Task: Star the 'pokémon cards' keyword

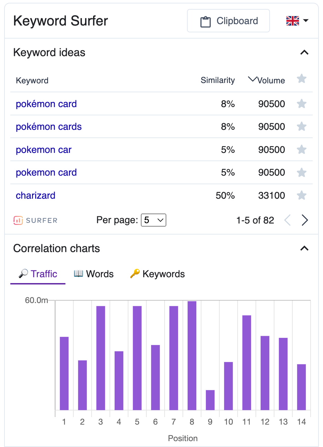Action: [301, 126]
